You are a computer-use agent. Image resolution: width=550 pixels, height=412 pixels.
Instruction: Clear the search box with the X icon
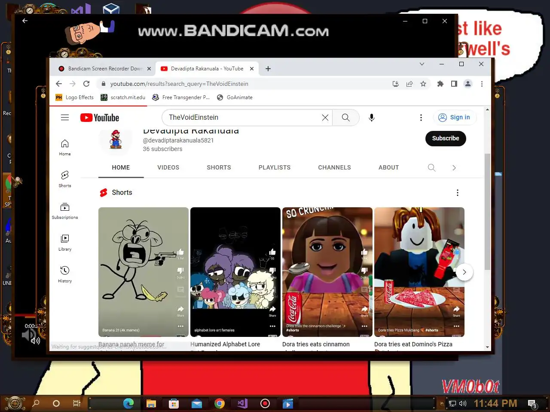[x=325, y=118]
